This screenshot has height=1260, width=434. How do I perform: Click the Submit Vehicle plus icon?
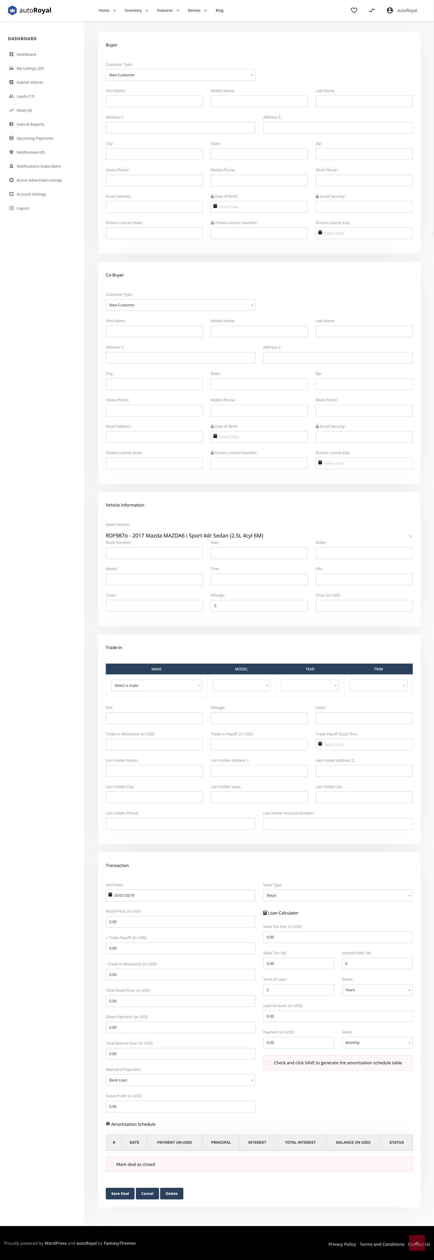click(x=11, y=82)
